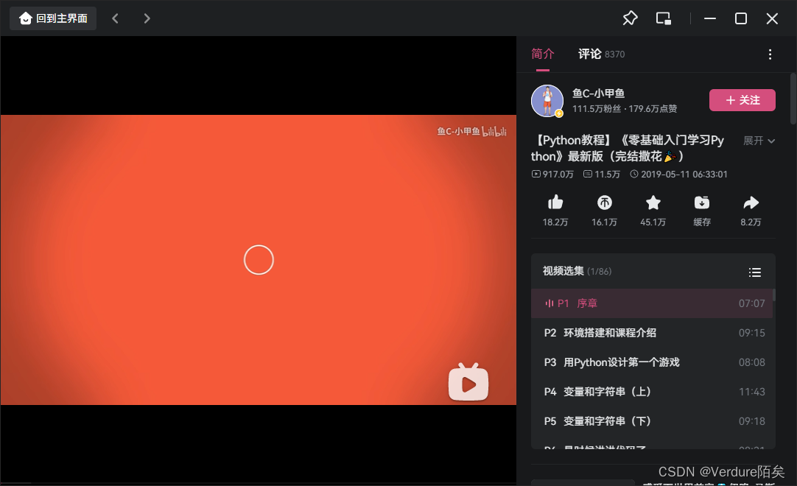Give coins with the coin icon
The height and width of the screenshot is (486, 797).
604,202
